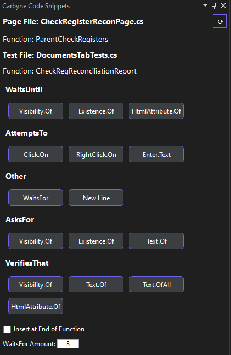Insert WaitsUntil Existence.Of snippet
The height and width of the screenshot is (355, 231).
(96, 111)
